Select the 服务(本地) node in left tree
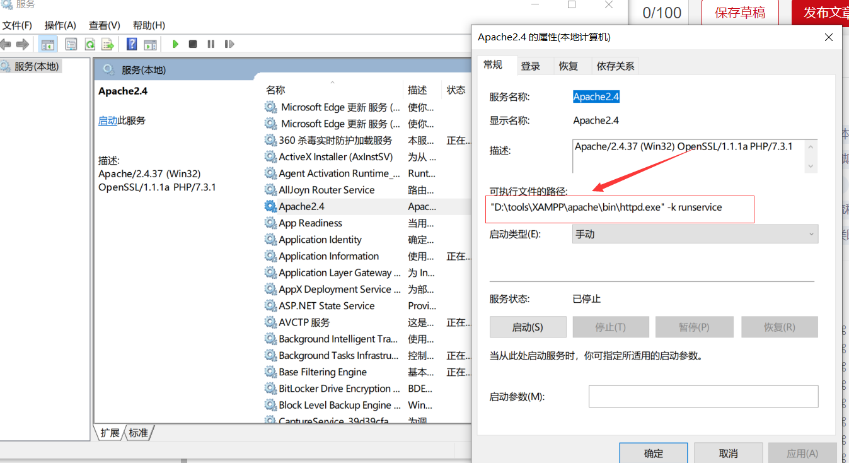The height and width of the screenshot is (463, 849). point(36,66)
